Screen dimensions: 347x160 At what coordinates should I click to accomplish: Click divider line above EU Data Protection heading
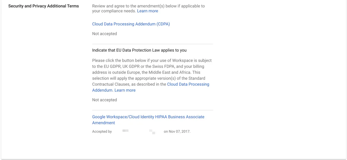(x=152, y=44)
